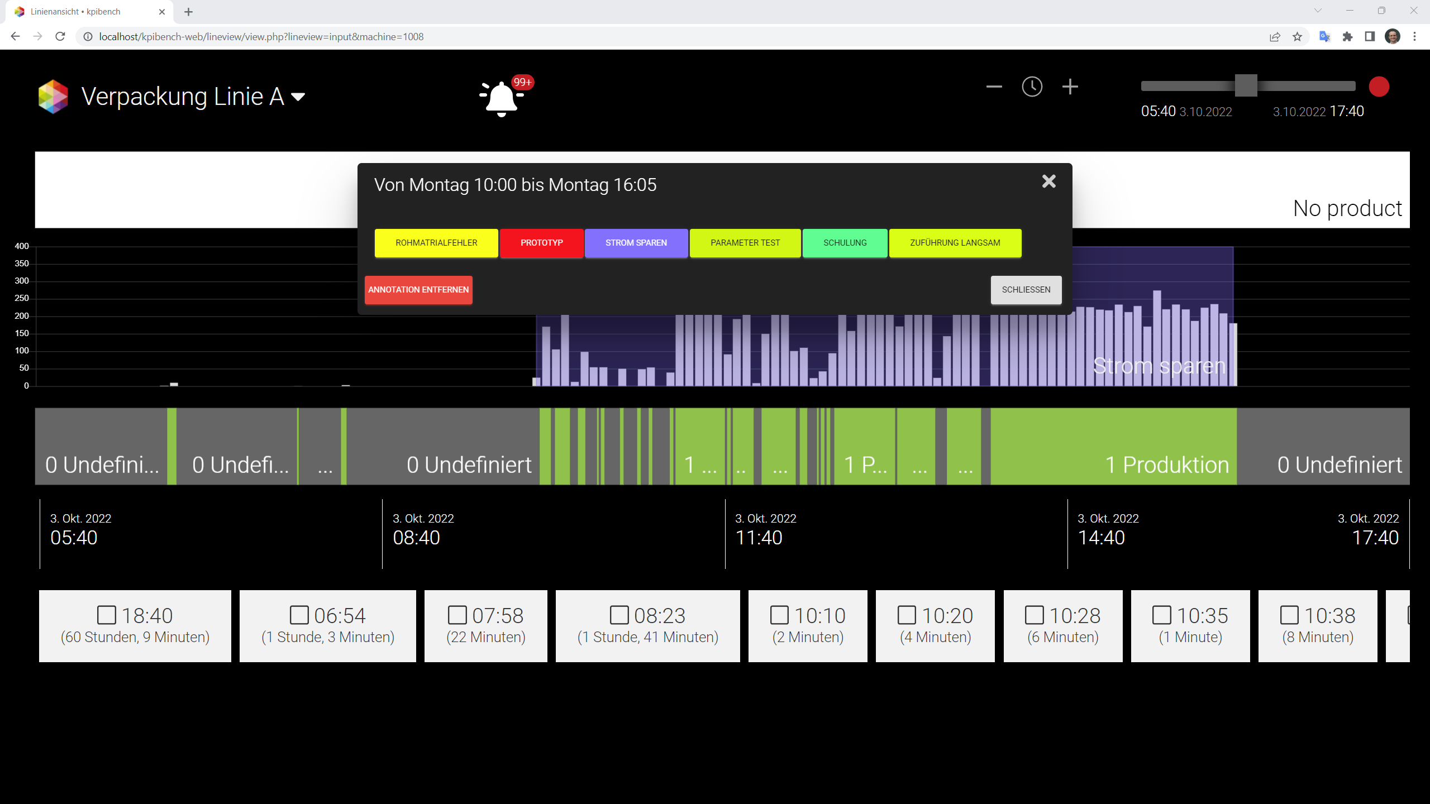Open the browser extensions puzzle icon
This screenshot has height=804, width=1430.
[x=1347, y=37]
